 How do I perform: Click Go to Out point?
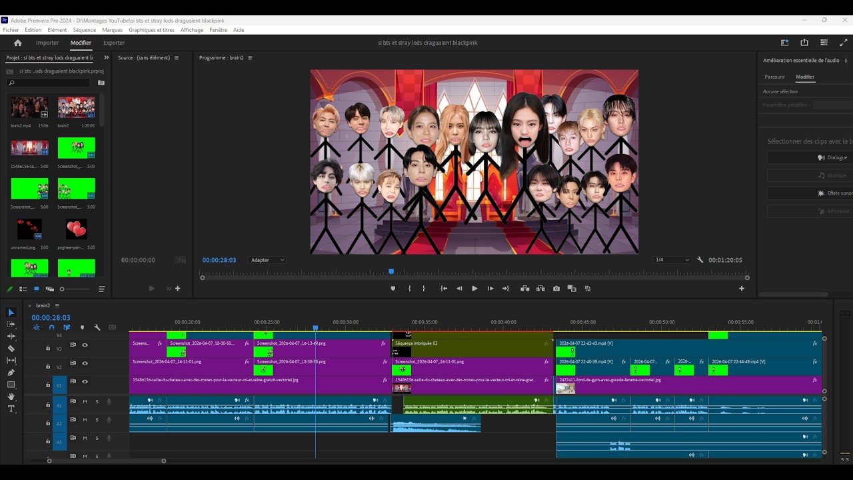[x=506, y=289]
